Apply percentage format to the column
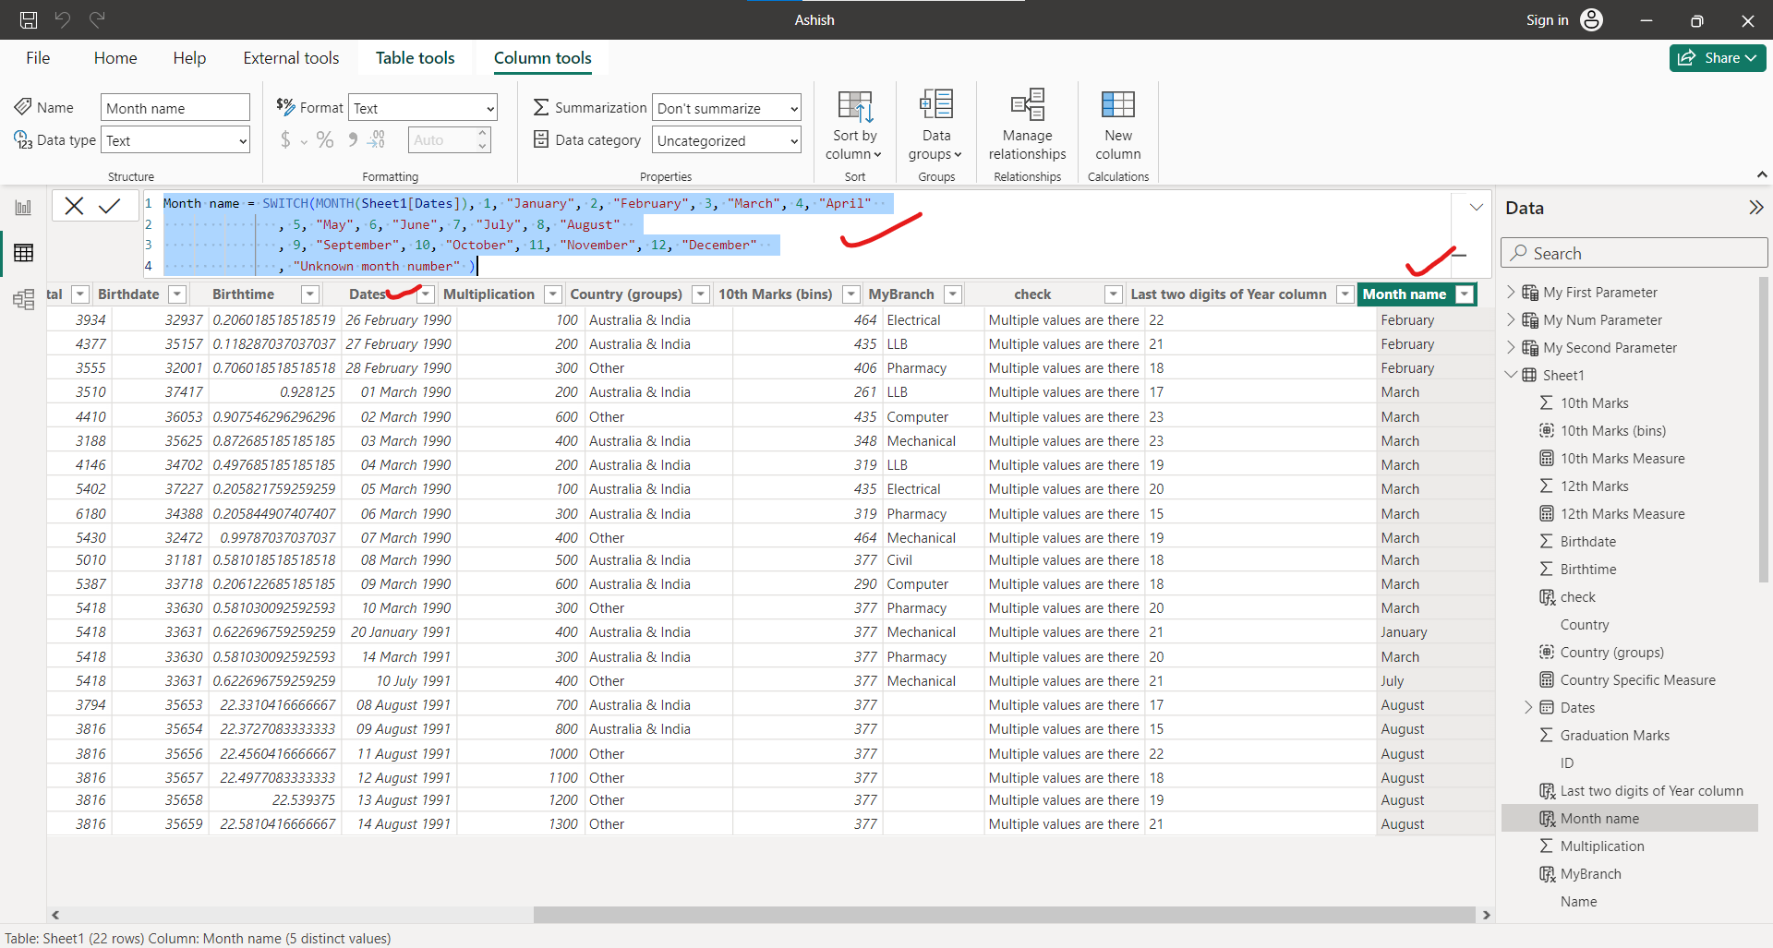Screen dimensions: 1773x948 (324, 139)
